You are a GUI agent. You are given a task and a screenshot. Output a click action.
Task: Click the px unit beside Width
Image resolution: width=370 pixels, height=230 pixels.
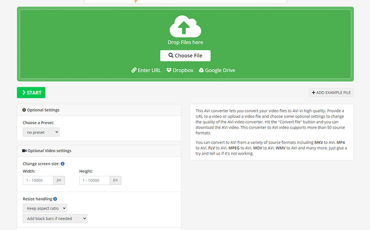pos(59,180)
